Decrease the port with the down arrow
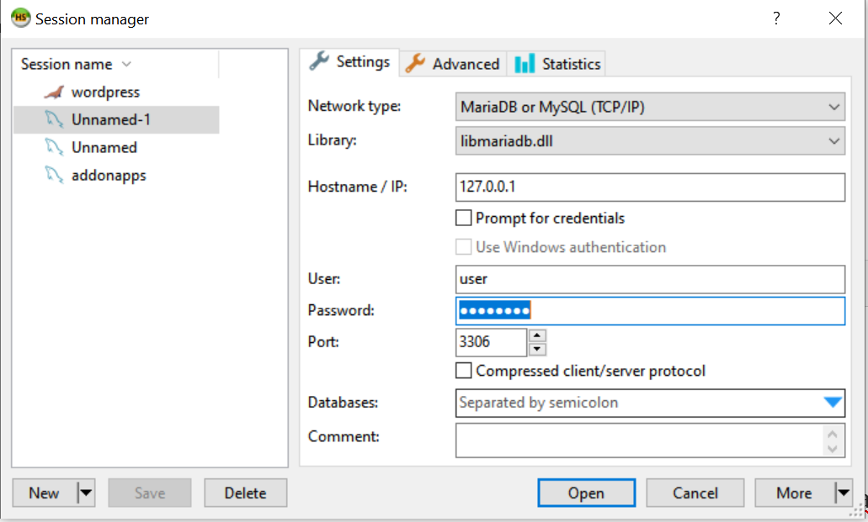This screenshot has width=868, height=522. pyautogui.click(x=537, y=350)
